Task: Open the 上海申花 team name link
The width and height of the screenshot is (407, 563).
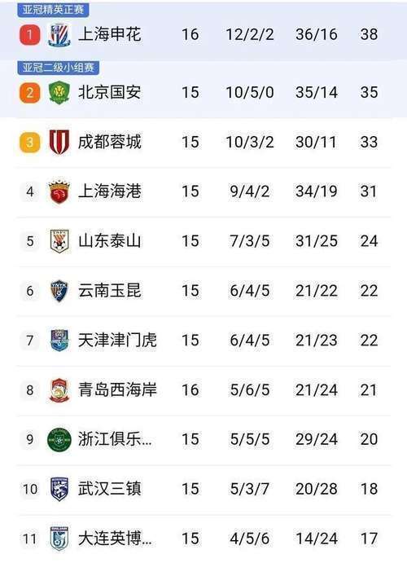Action: point(109,35)
